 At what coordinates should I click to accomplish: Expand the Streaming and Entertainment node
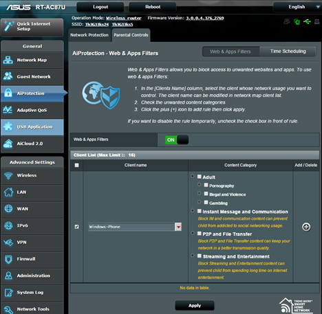(193, 256)
